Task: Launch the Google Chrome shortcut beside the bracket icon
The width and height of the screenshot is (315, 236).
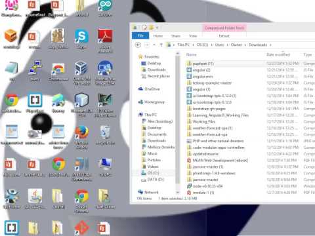Action: 11,103
